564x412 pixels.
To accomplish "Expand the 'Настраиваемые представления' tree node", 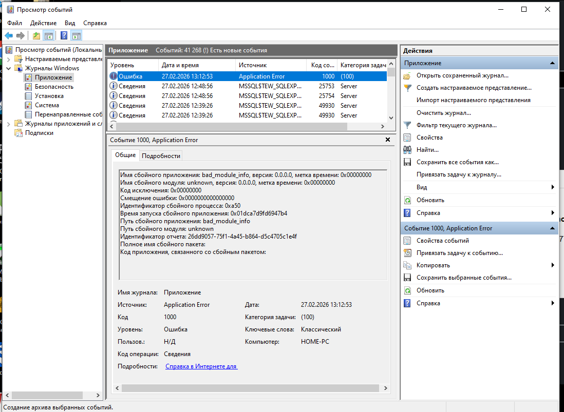I will click(x=9, y=59).
